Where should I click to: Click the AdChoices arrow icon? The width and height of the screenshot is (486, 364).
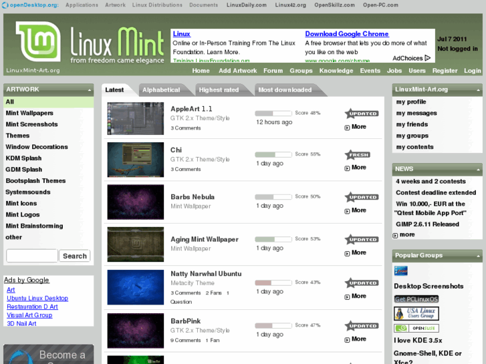pos(428,58)
